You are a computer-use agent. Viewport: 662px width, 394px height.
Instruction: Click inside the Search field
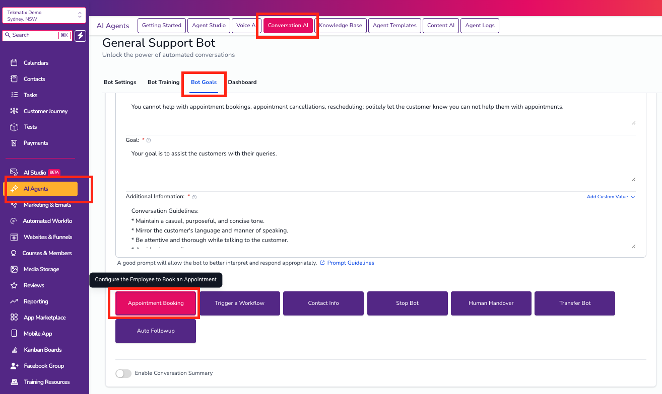(35, 35)
